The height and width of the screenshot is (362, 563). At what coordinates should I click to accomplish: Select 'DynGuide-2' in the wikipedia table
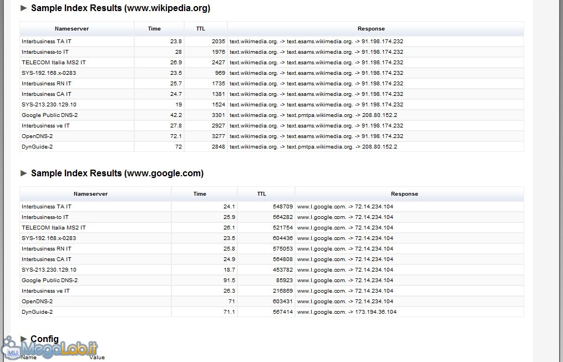(37, 147)
